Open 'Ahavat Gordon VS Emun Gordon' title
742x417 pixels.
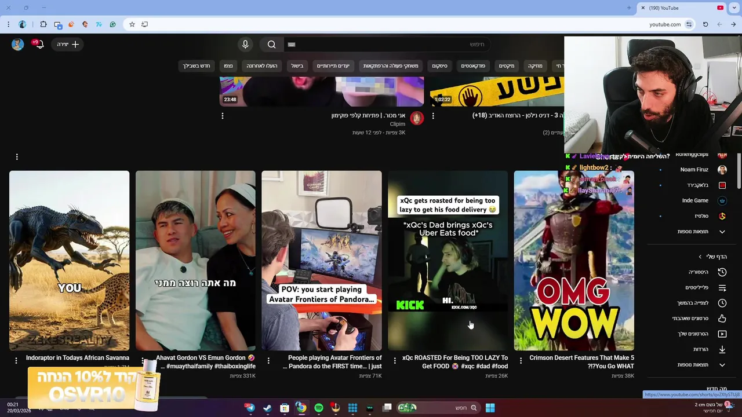pyautogui.click(x=206, y=361)
